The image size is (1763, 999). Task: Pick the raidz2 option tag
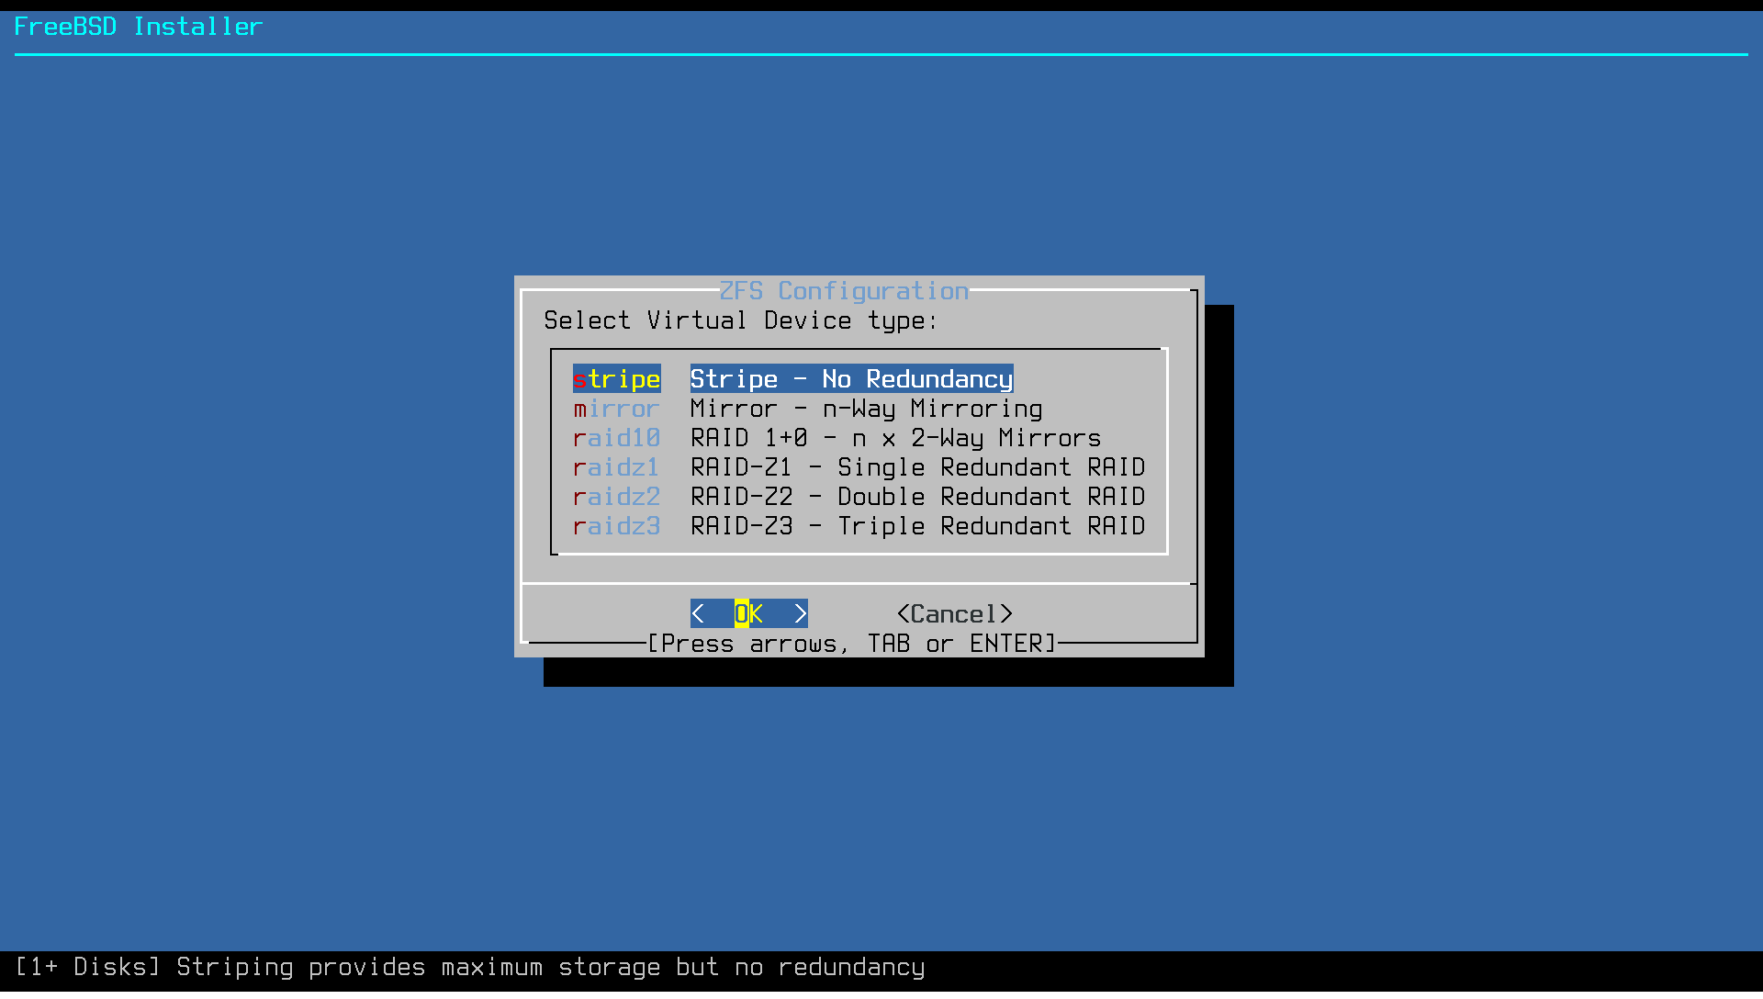tap(616, 497)
